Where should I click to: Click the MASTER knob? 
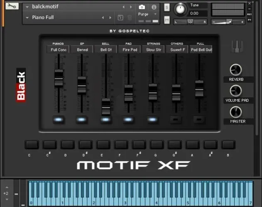[x=236, y=112]
